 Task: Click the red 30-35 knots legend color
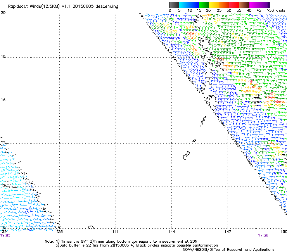click(x=234, y=5)
